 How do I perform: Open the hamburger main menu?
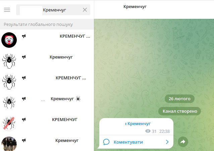click(x=7, y=10)
